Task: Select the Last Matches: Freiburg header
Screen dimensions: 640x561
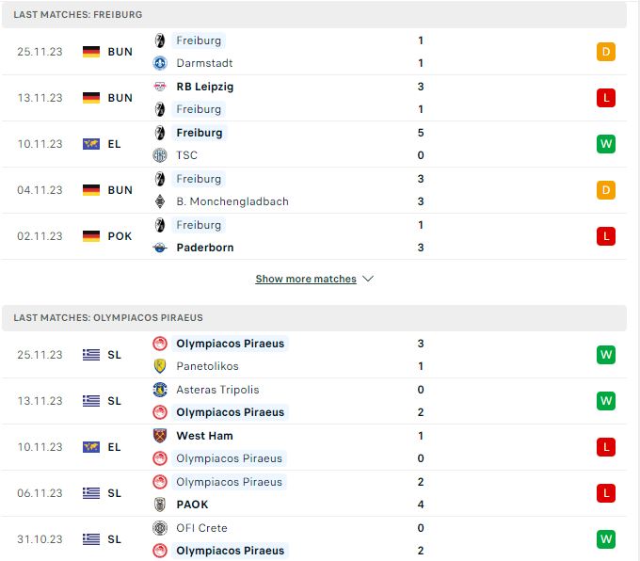Action: tap(313, 15)
